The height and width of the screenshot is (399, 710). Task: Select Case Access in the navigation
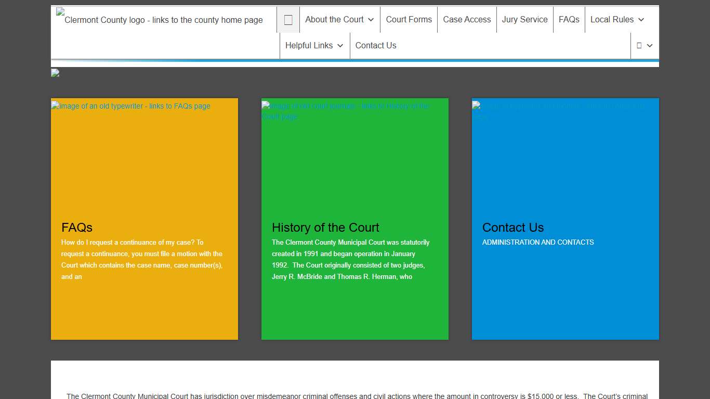467,20
